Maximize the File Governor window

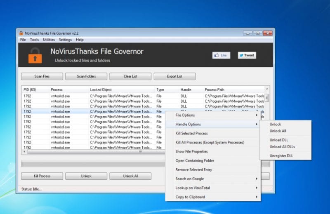coord(257,33)
